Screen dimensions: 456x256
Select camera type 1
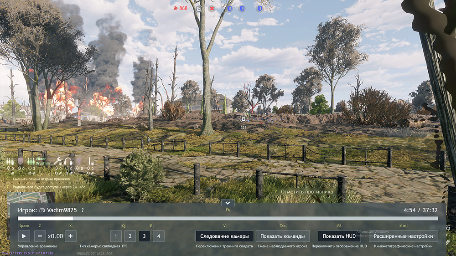point(116,236)
